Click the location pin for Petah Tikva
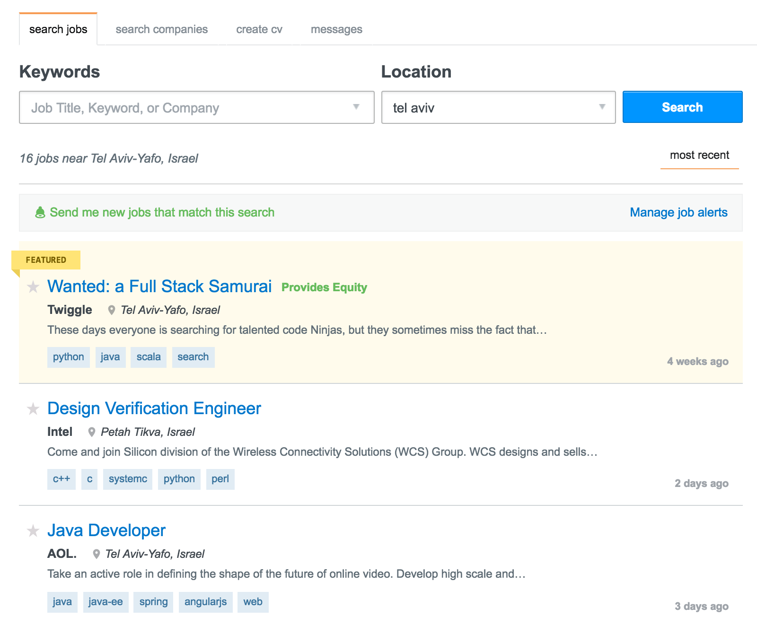 tap(91, 432)
